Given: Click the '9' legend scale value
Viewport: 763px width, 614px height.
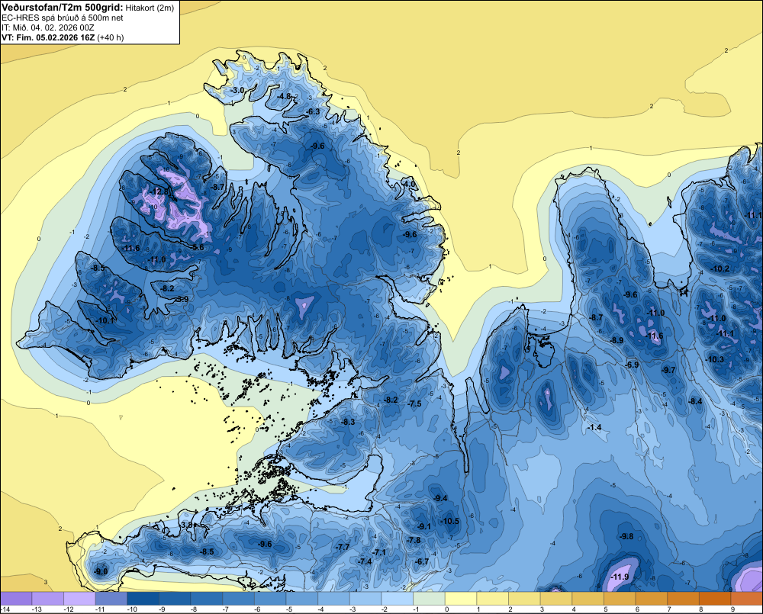Looking at the screenshot, I should click(732, 609).
